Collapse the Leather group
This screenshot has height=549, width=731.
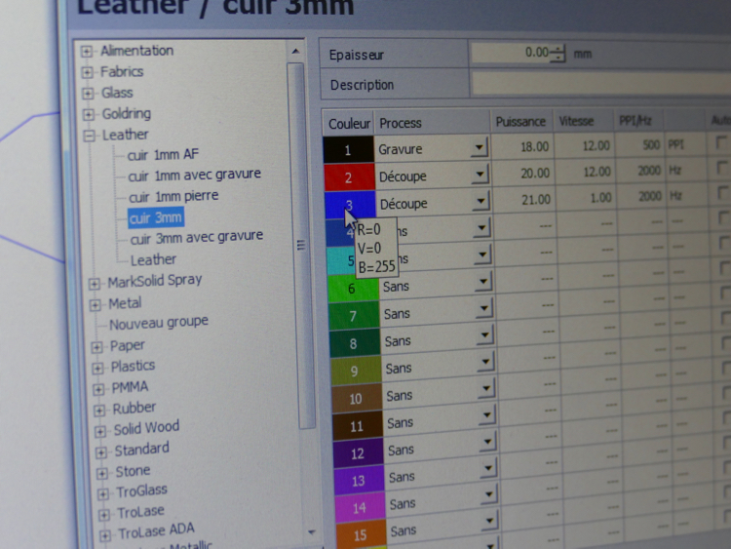click(89, 136)
